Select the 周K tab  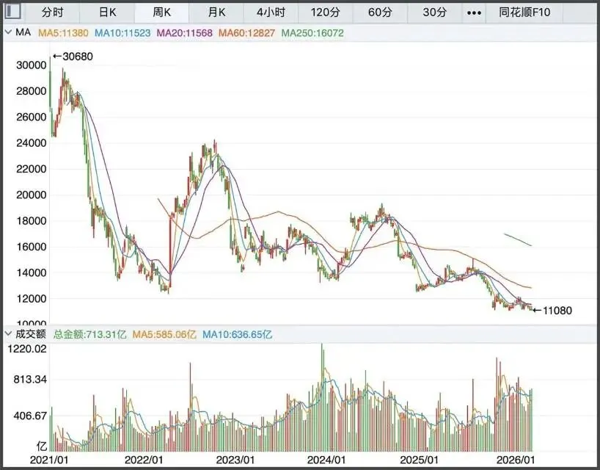(x=161, y=12)
